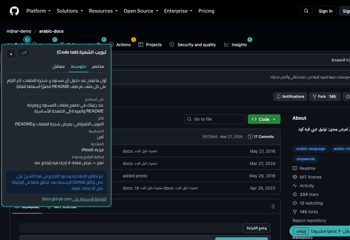Open the green Code dropdown button
Screen dimensions: 350x240
pos(264,119)
